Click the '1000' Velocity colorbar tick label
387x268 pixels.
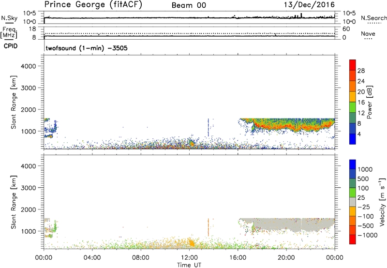365,169
